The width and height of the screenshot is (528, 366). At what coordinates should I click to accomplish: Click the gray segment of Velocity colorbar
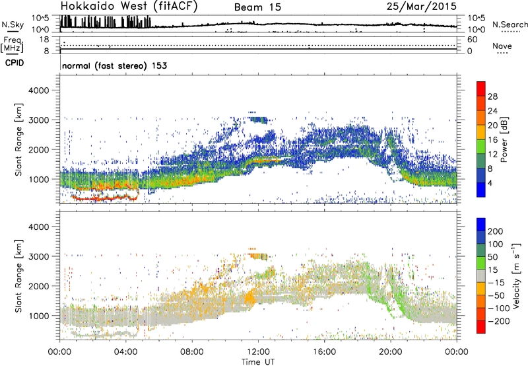481,275
